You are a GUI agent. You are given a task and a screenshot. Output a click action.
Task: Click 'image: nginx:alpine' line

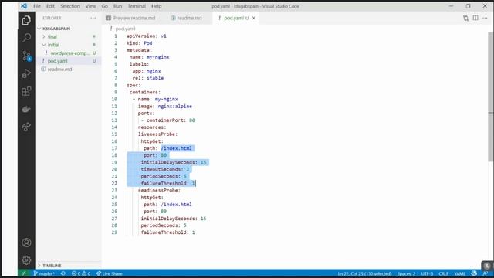[164, 107]
